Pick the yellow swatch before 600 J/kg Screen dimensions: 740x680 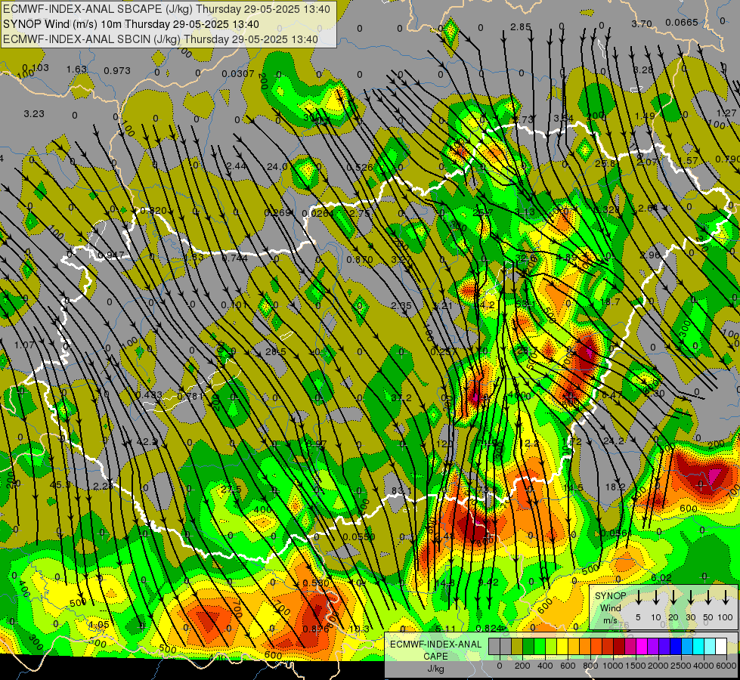click(562, 646)
